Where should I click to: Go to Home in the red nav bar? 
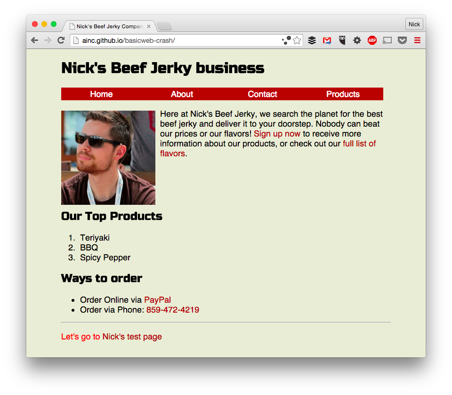[101, 94]
